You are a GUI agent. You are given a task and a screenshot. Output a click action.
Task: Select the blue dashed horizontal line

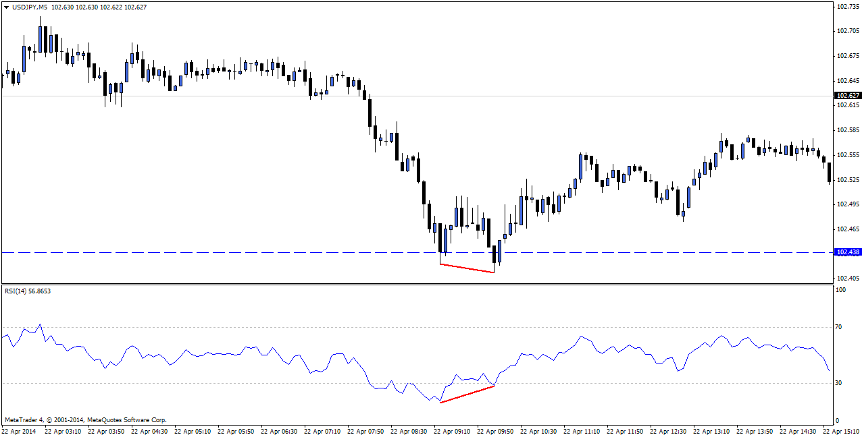pyautogui.click(x=417, y=252)
